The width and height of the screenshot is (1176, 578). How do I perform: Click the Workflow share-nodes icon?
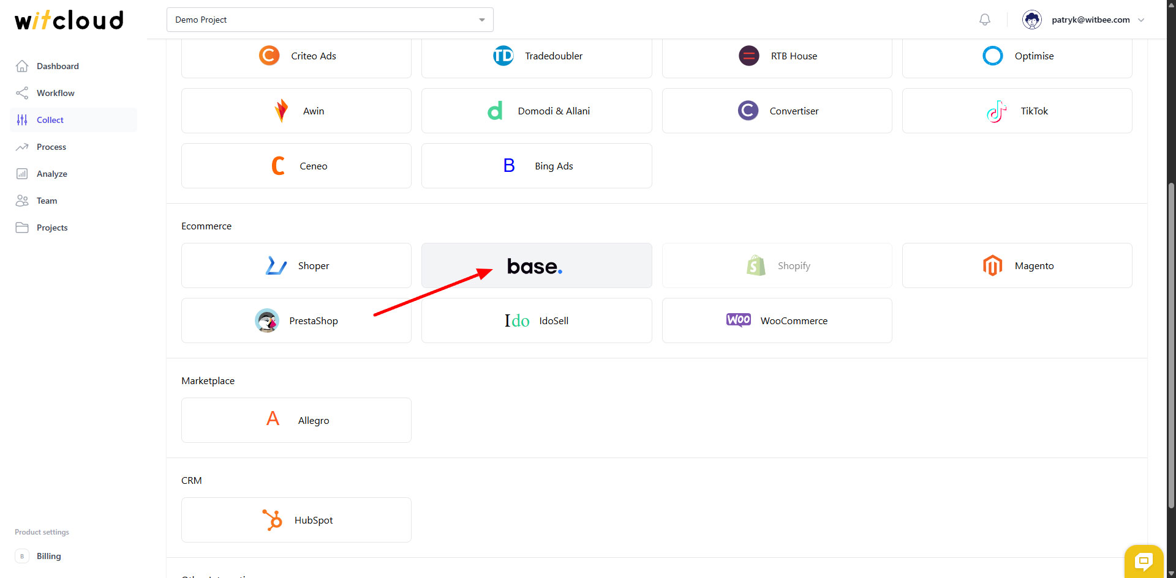click(x=22, y=93)
